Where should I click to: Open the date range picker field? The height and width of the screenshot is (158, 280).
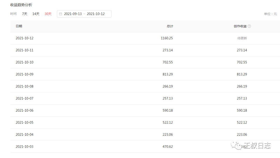(x=84, y=14)
